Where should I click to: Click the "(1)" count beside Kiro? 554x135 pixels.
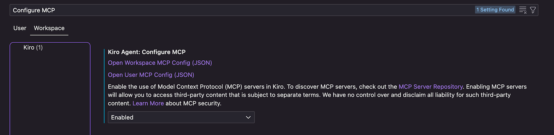click(39, 47)
